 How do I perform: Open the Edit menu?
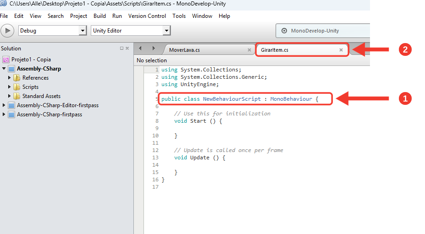pyautogui.click(x=19, y=16)
